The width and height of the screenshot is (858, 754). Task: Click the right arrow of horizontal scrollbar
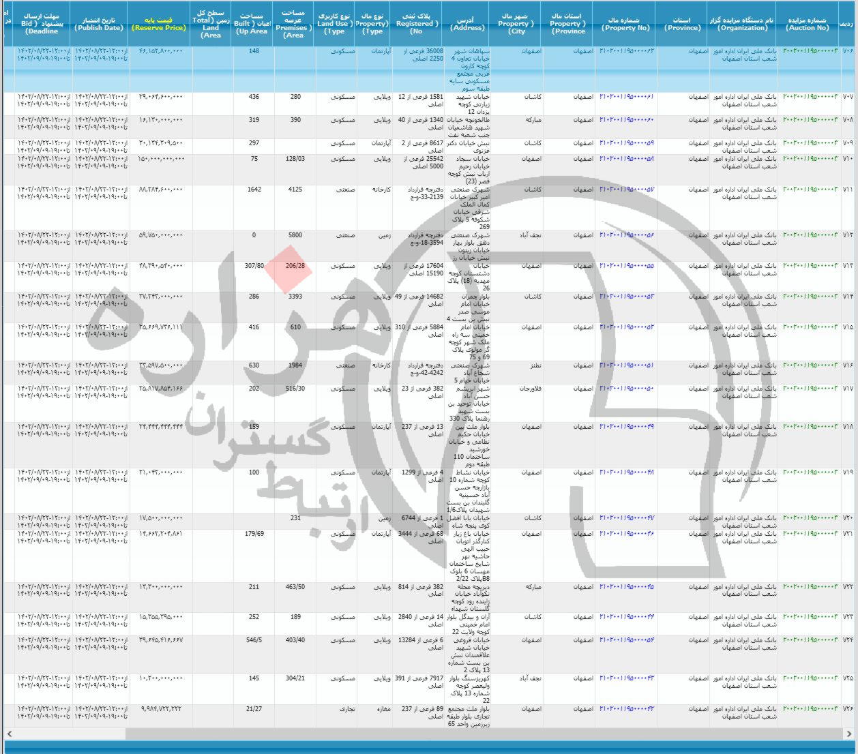[850, 734]
